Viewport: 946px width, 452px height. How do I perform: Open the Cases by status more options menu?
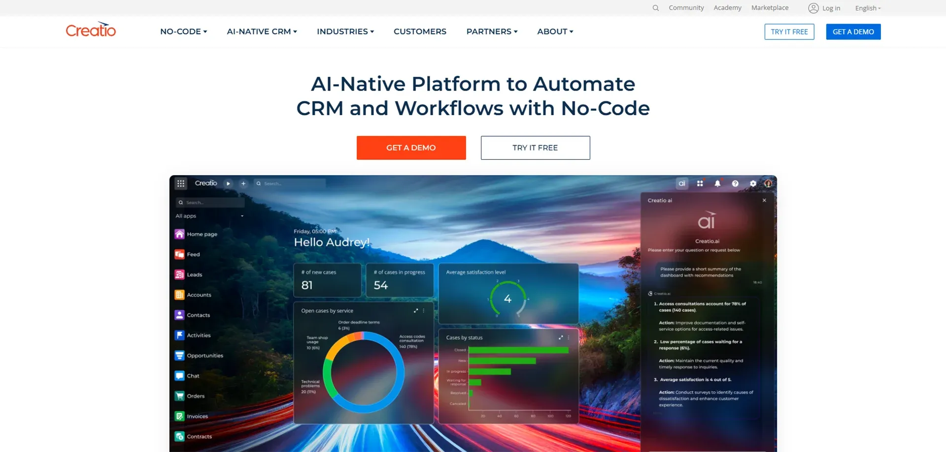tap(569, 337)
